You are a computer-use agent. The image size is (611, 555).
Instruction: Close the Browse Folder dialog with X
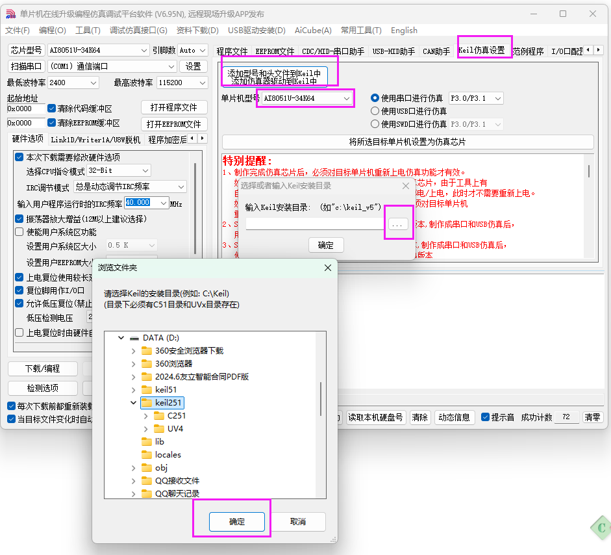click(328, 268)
